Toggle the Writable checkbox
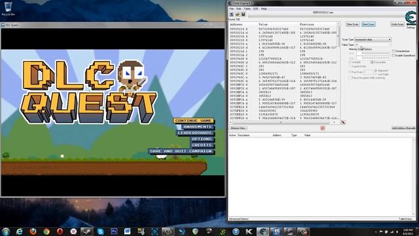Image resolution: width=419 pixels, height=236 pixels. click(x=350, y=62)
